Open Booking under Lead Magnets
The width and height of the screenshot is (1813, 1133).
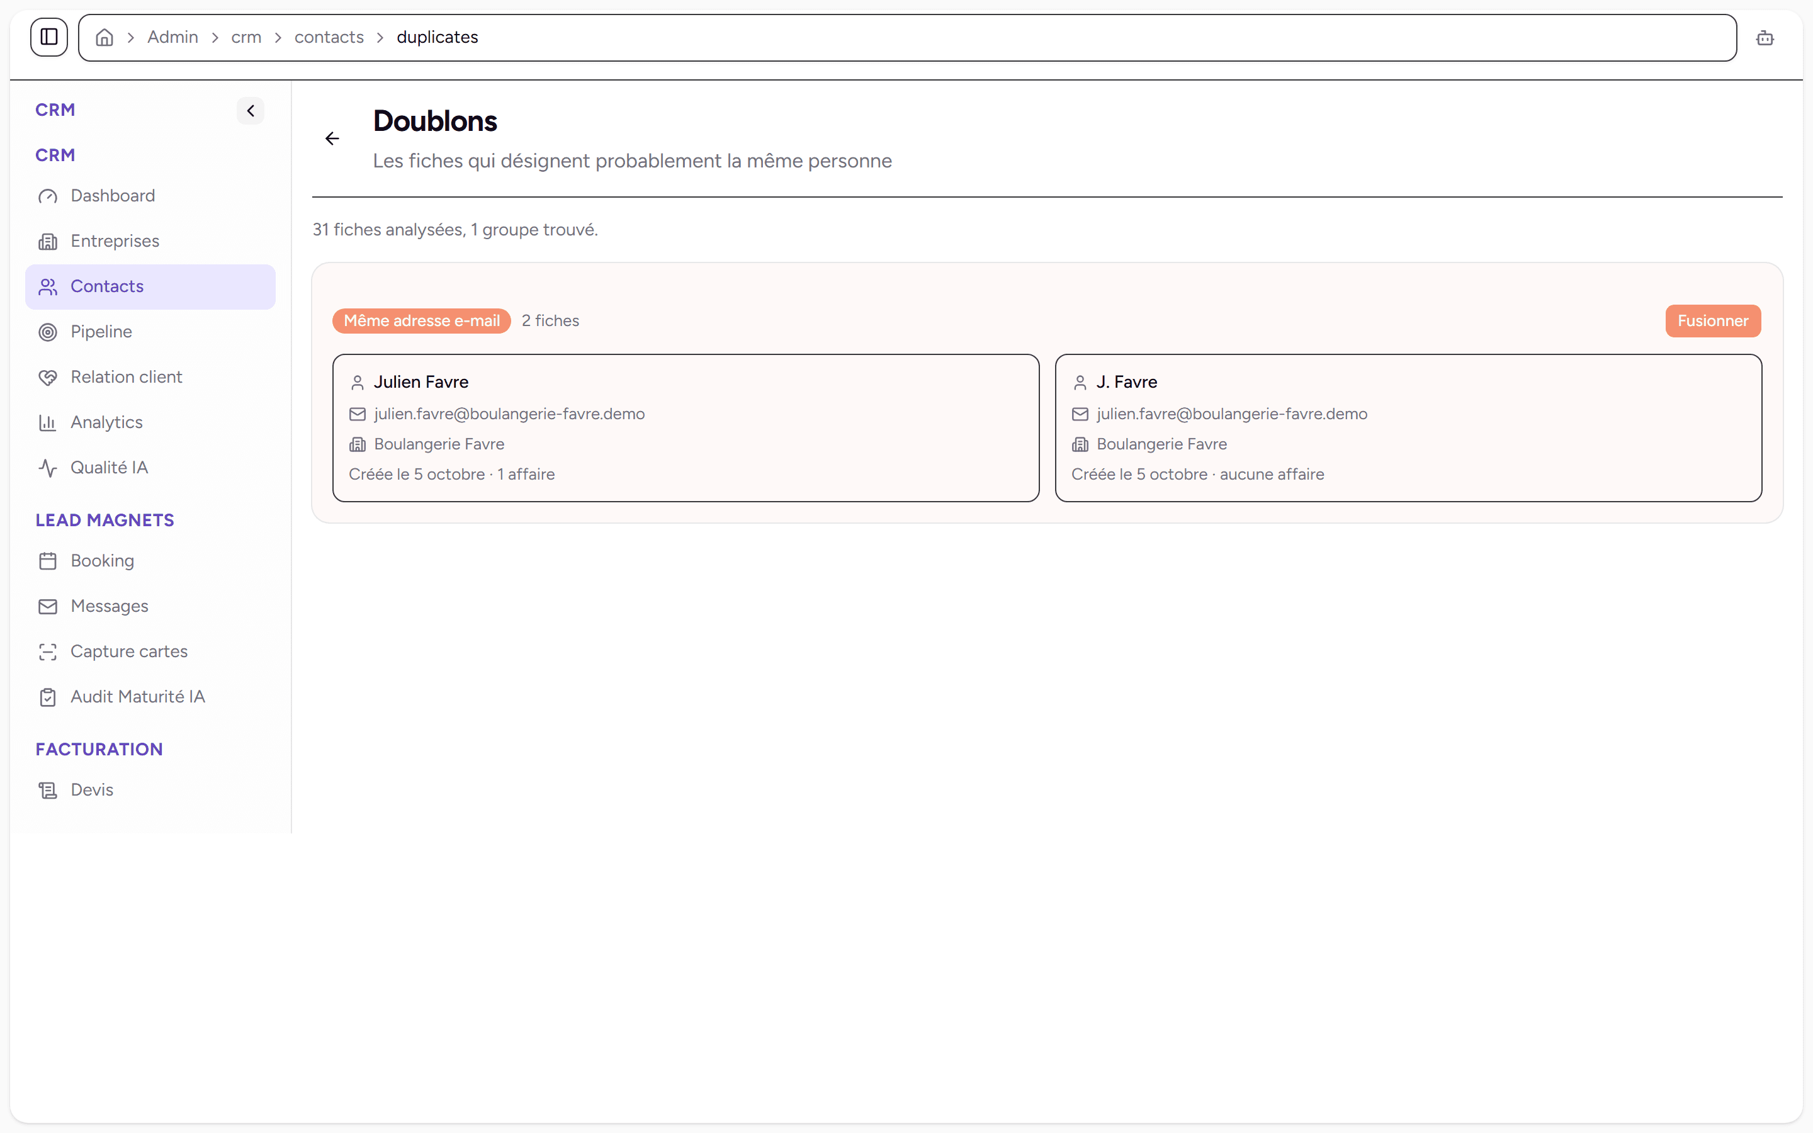pyautogui.click(x=150, y=561)
